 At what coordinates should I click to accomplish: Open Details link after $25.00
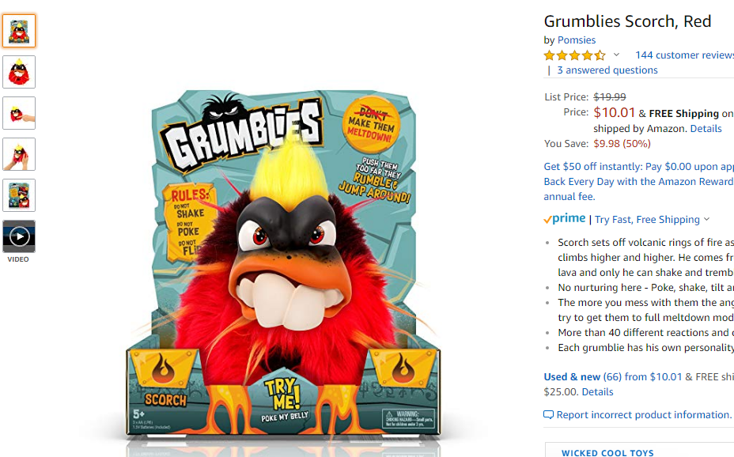(x=597, y=392)
